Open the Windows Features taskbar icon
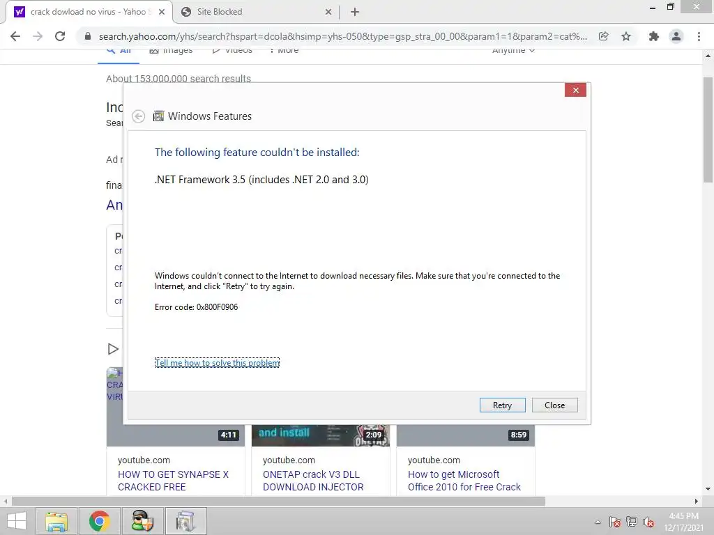The height and width of the screenshot is (535, 714). [x=185, y=521]
